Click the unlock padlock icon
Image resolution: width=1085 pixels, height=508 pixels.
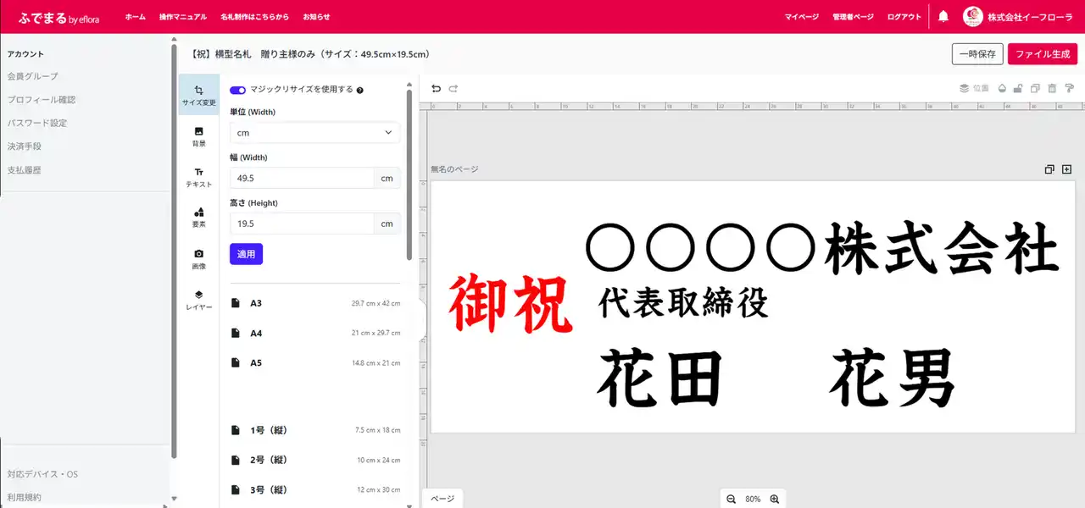(x=1018, y=88)
